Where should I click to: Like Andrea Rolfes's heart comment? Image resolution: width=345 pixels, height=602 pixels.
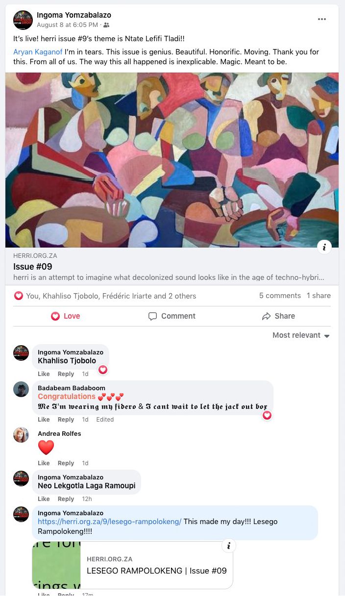tap(44, 463)
